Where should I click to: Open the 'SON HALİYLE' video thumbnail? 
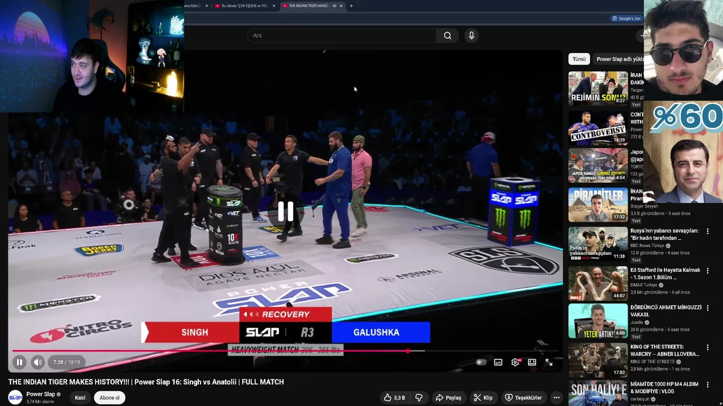coord(598,394)
